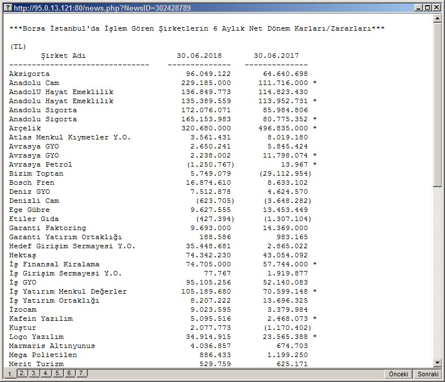Close the news window
Viewport: 445px width, 382px height.
(437, 8)
